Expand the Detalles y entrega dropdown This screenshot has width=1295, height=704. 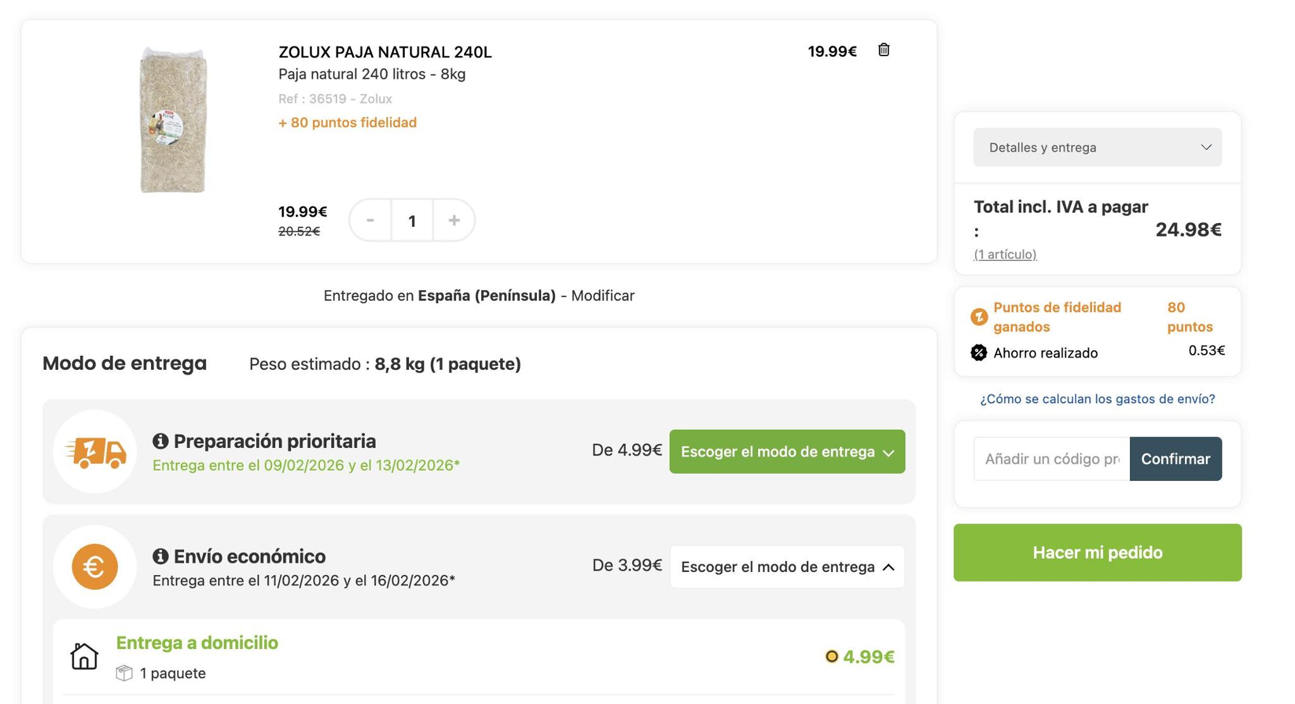pos(1097,147)
